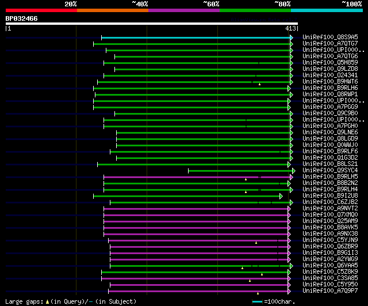Select the UniRef100_B9RLF6 label
Image resolution: width=368 pixels, height=306 pixels.
(x=330, y=152)
